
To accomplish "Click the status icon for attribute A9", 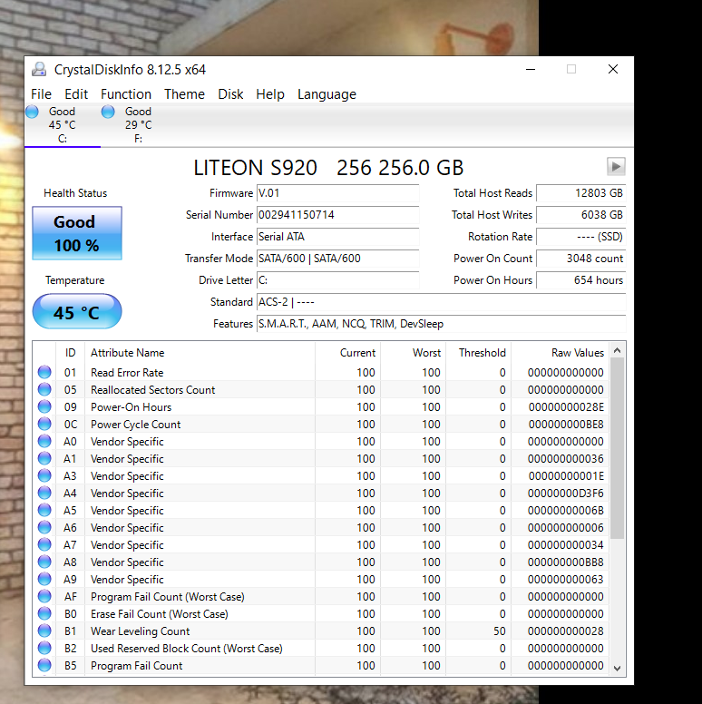I will 44,579.
